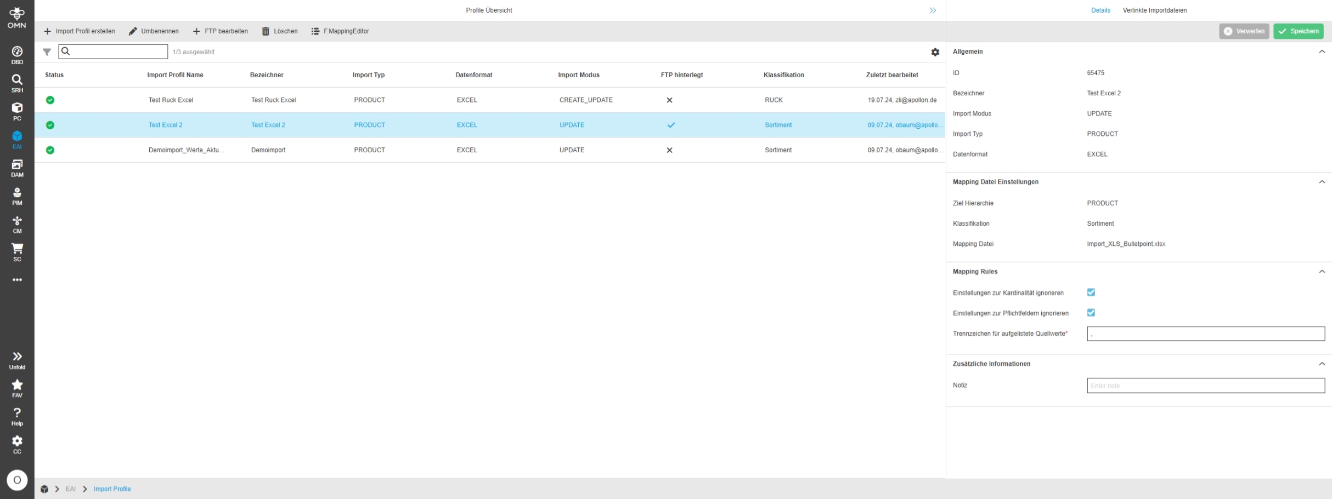The image size is (1332, 499).
Task: Switch to the Details tab
Action: pos(1100,10)
